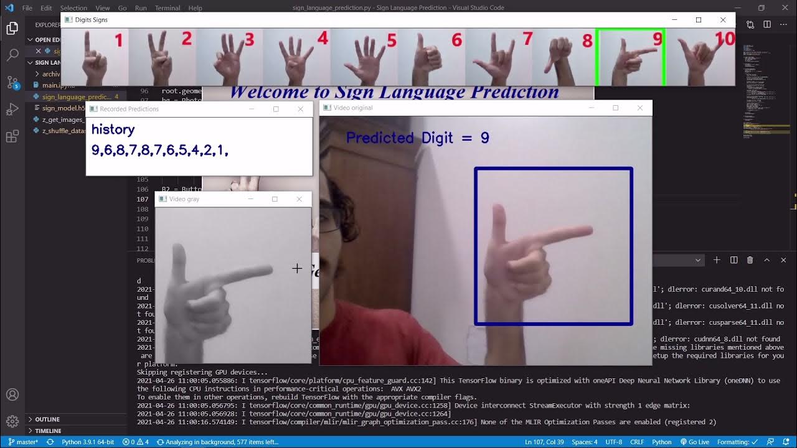Click history digits text in Recorded Predictions
The height and width of the screenshot is (448, 797).
tap(160, 151)
